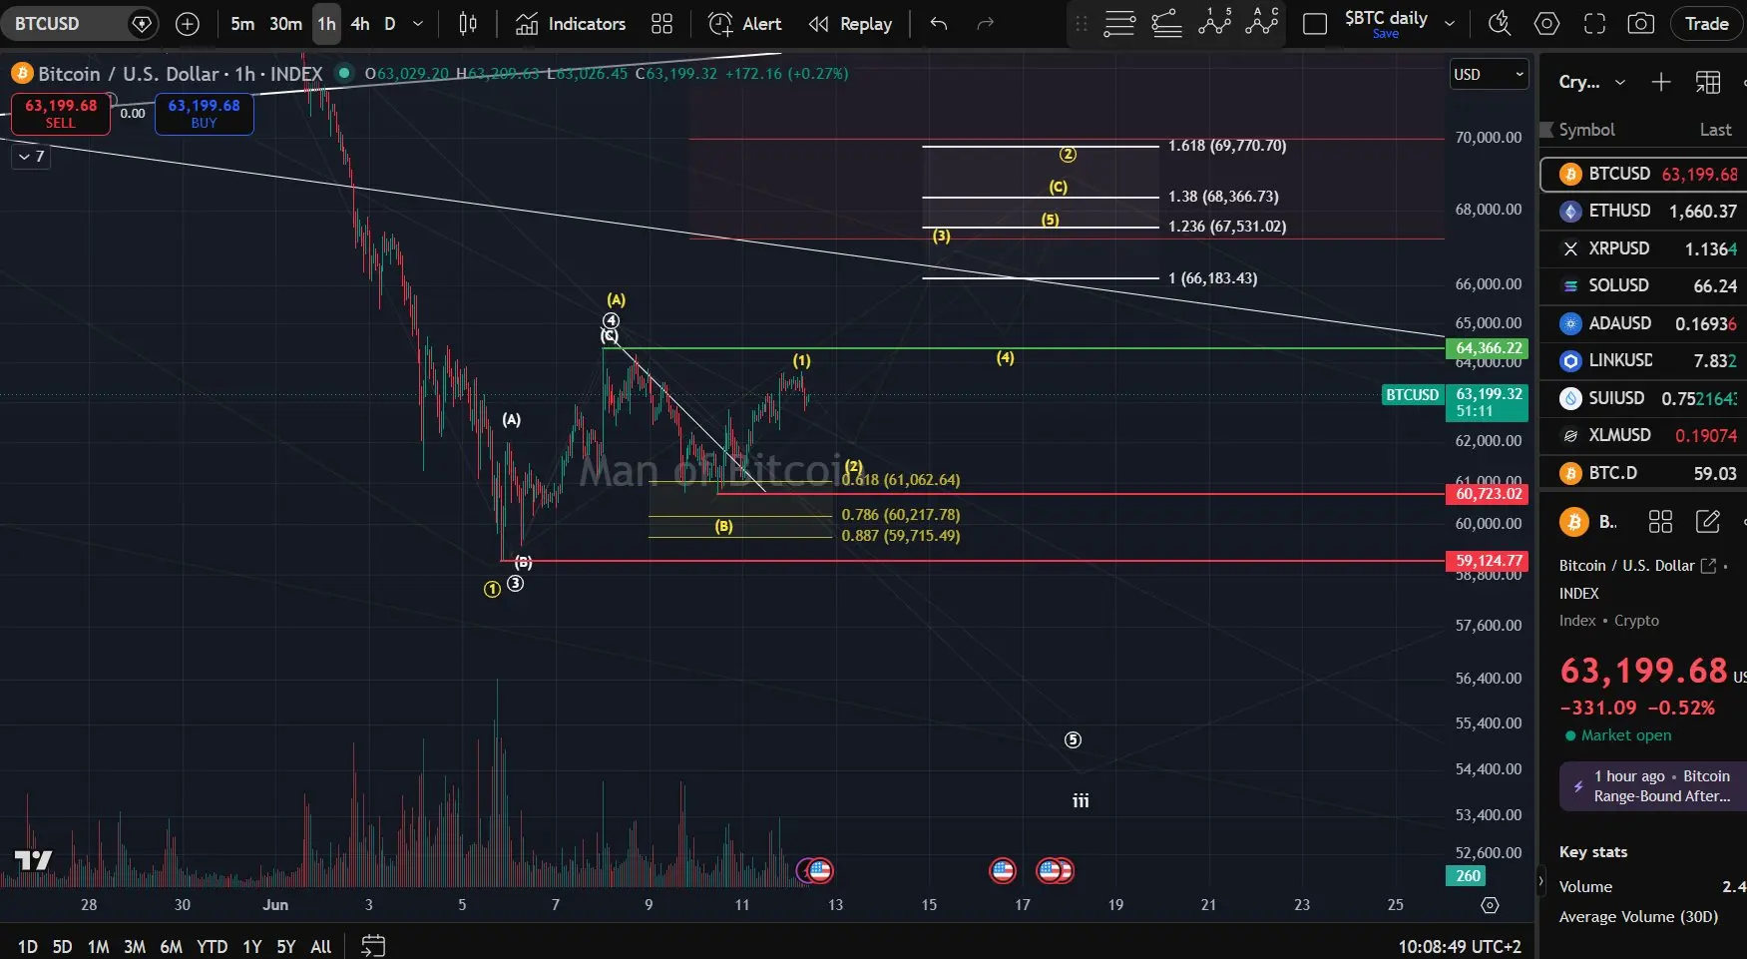Switch chart to the 4h timeframe
Screen dimensions: 1747x959
pyautogui.click(x=360, y=24)
